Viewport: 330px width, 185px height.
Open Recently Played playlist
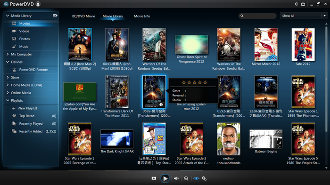pos(31,124)
